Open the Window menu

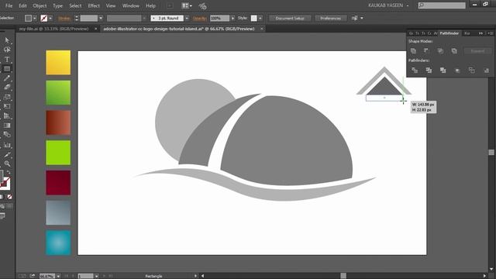(131, 5)
